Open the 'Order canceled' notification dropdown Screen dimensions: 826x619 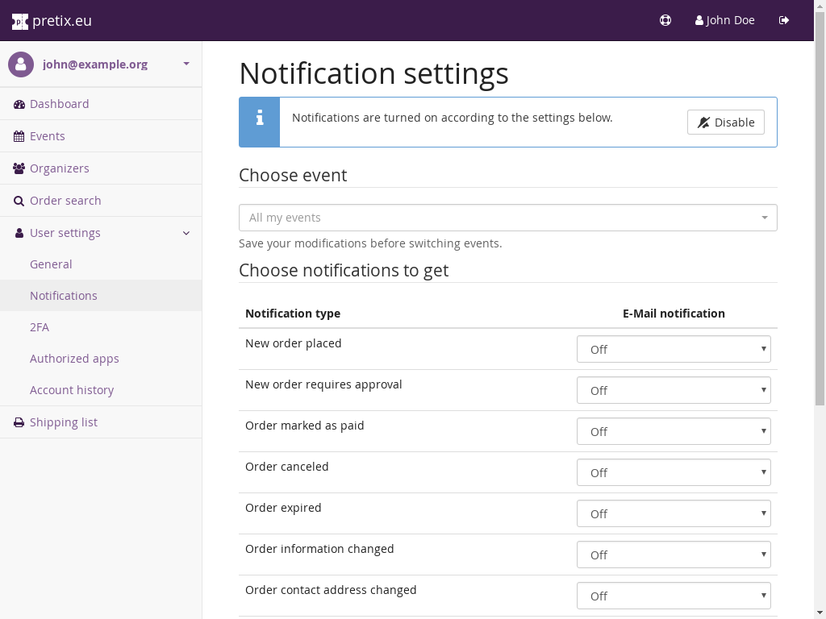[x=674, y=472]
